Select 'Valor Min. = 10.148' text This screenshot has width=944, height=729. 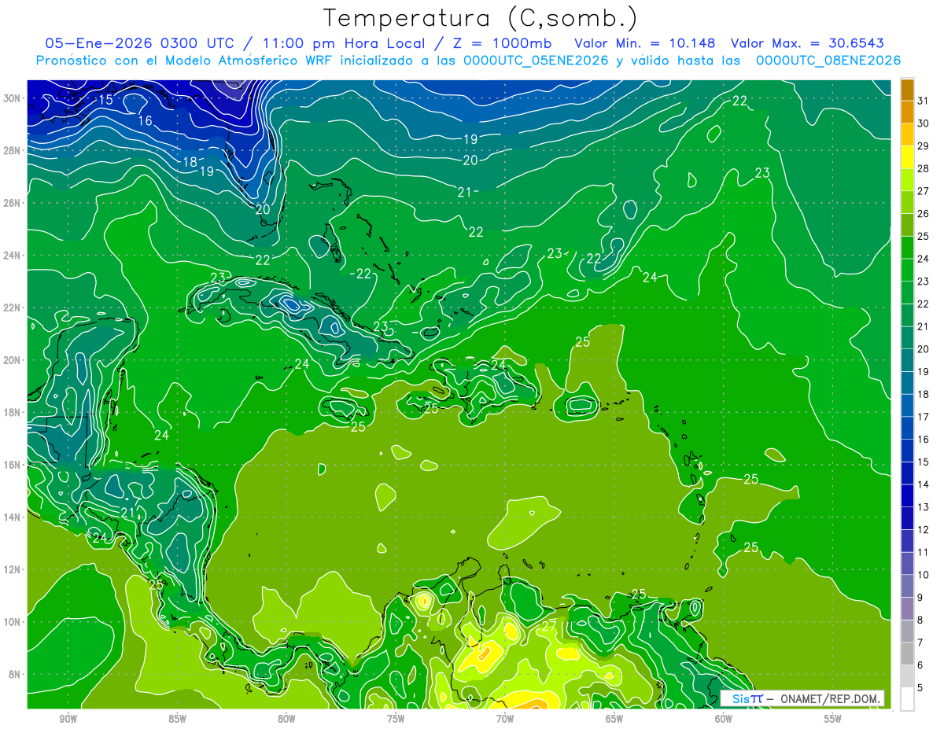click(x=645, y=43)
